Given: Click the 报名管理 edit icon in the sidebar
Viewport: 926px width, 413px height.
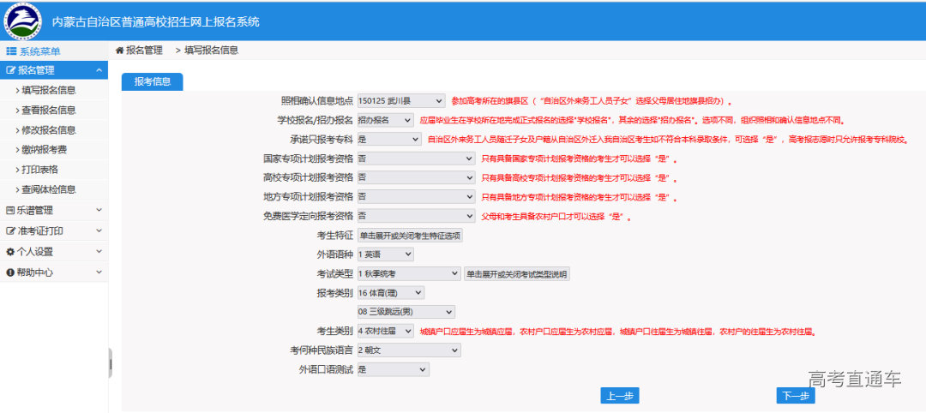Looking at the screenshot, I should tap(10, 70).
